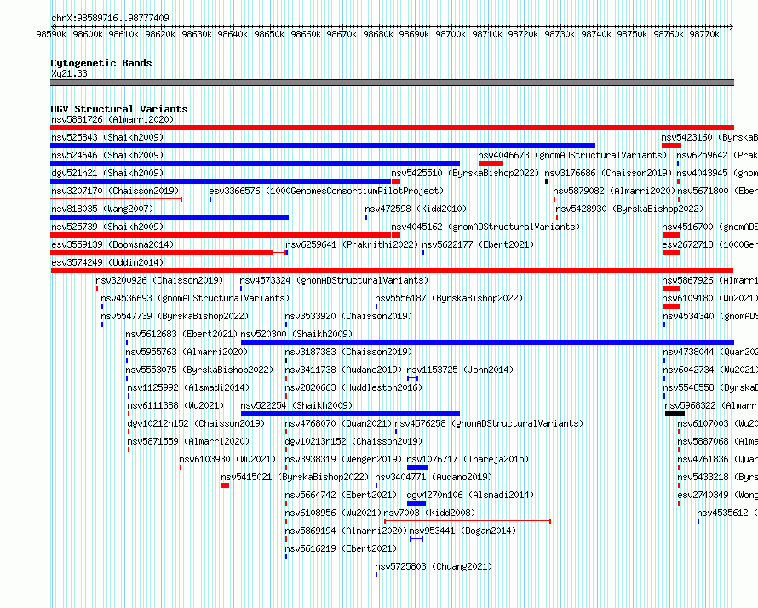Image resolution: width=758 pixels, height=608 pixels.
Task: Select nsv4576258 (gnomADStructuralVariants) variant
Action: point(489,423)
